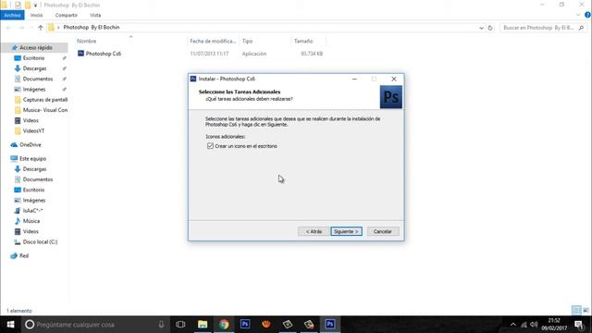592x333 pixels.
Task: Close the Photoshop Cs6 installer dialog
Action: [x=394, y=79]
